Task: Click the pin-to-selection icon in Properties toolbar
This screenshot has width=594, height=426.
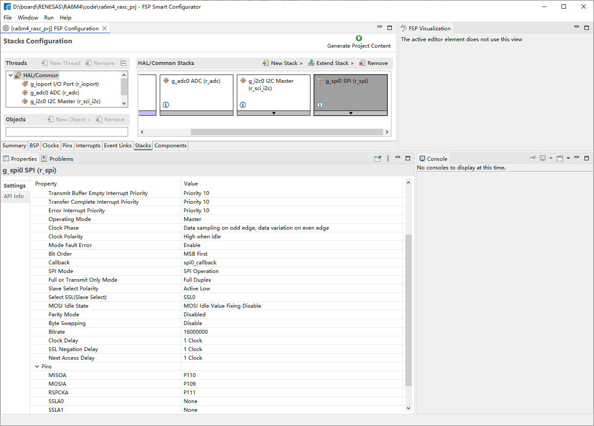Action: tap(378, 159)
